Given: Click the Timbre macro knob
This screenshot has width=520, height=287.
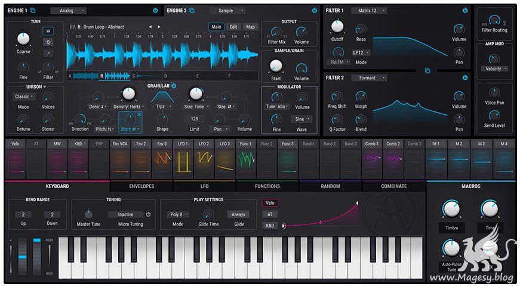Looking at the screenshot, I should click(451, 208).
